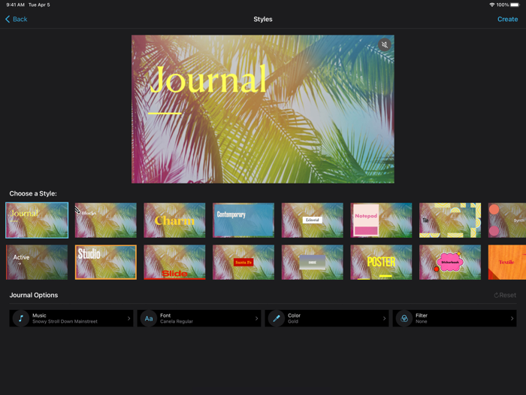Click the Styles title text
526x395 pixels.
pos(263,19)
